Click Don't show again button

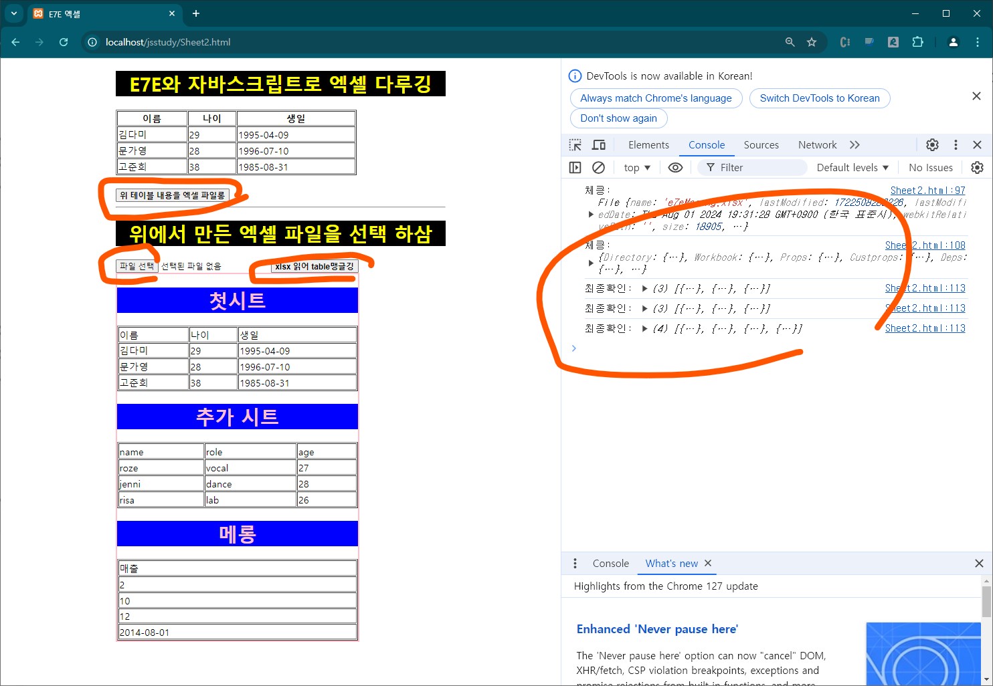[x=619, y=118]
